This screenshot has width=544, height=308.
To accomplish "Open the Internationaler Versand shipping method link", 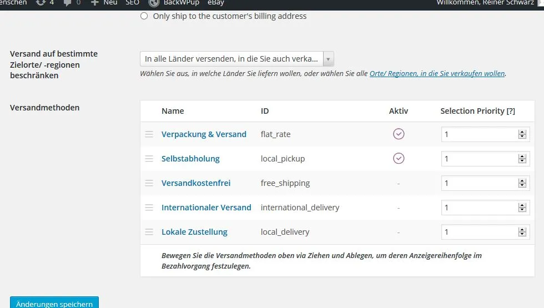I will (x=206, y=208).
